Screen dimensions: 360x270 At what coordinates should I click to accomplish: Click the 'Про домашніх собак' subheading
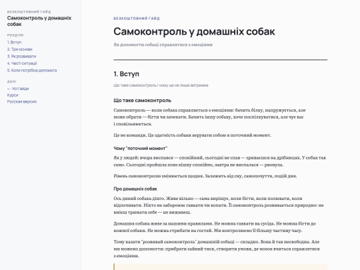tap(135, 189)
